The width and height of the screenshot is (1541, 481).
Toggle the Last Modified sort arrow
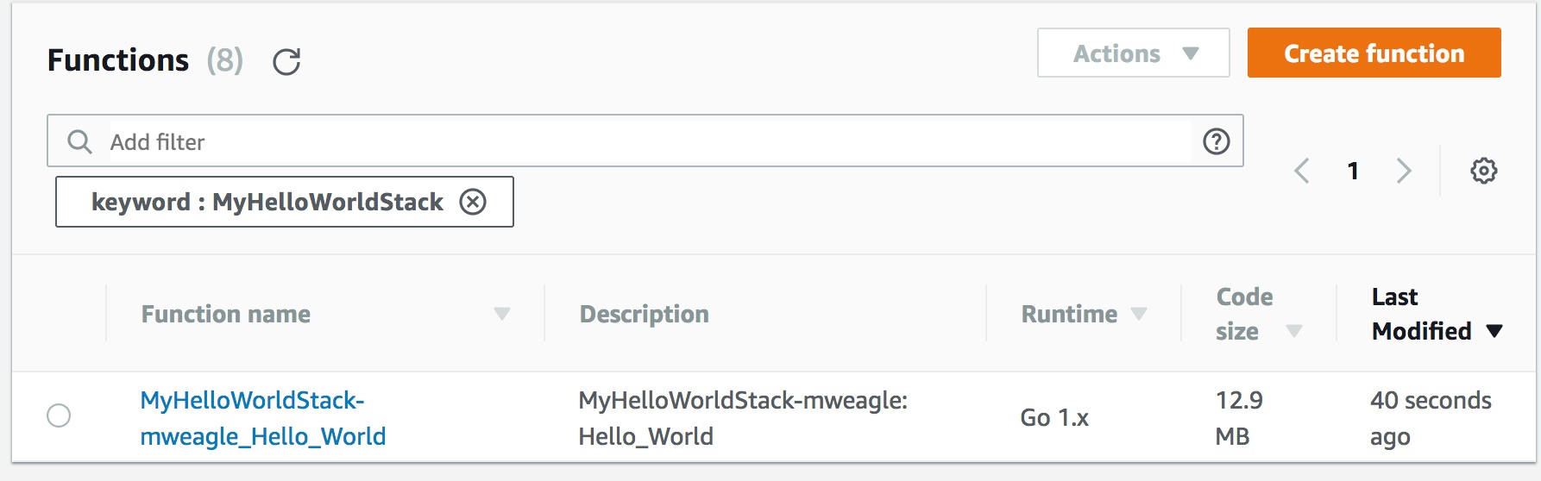tap(1494, 331)
